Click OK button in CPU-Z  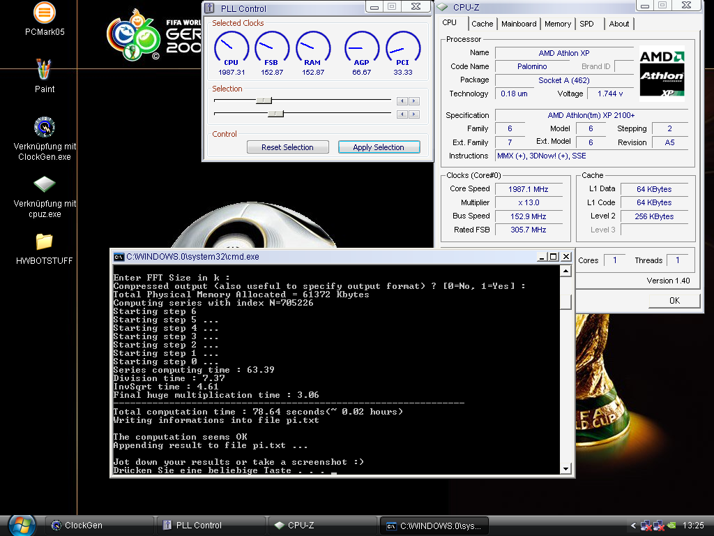click(674, 300)
